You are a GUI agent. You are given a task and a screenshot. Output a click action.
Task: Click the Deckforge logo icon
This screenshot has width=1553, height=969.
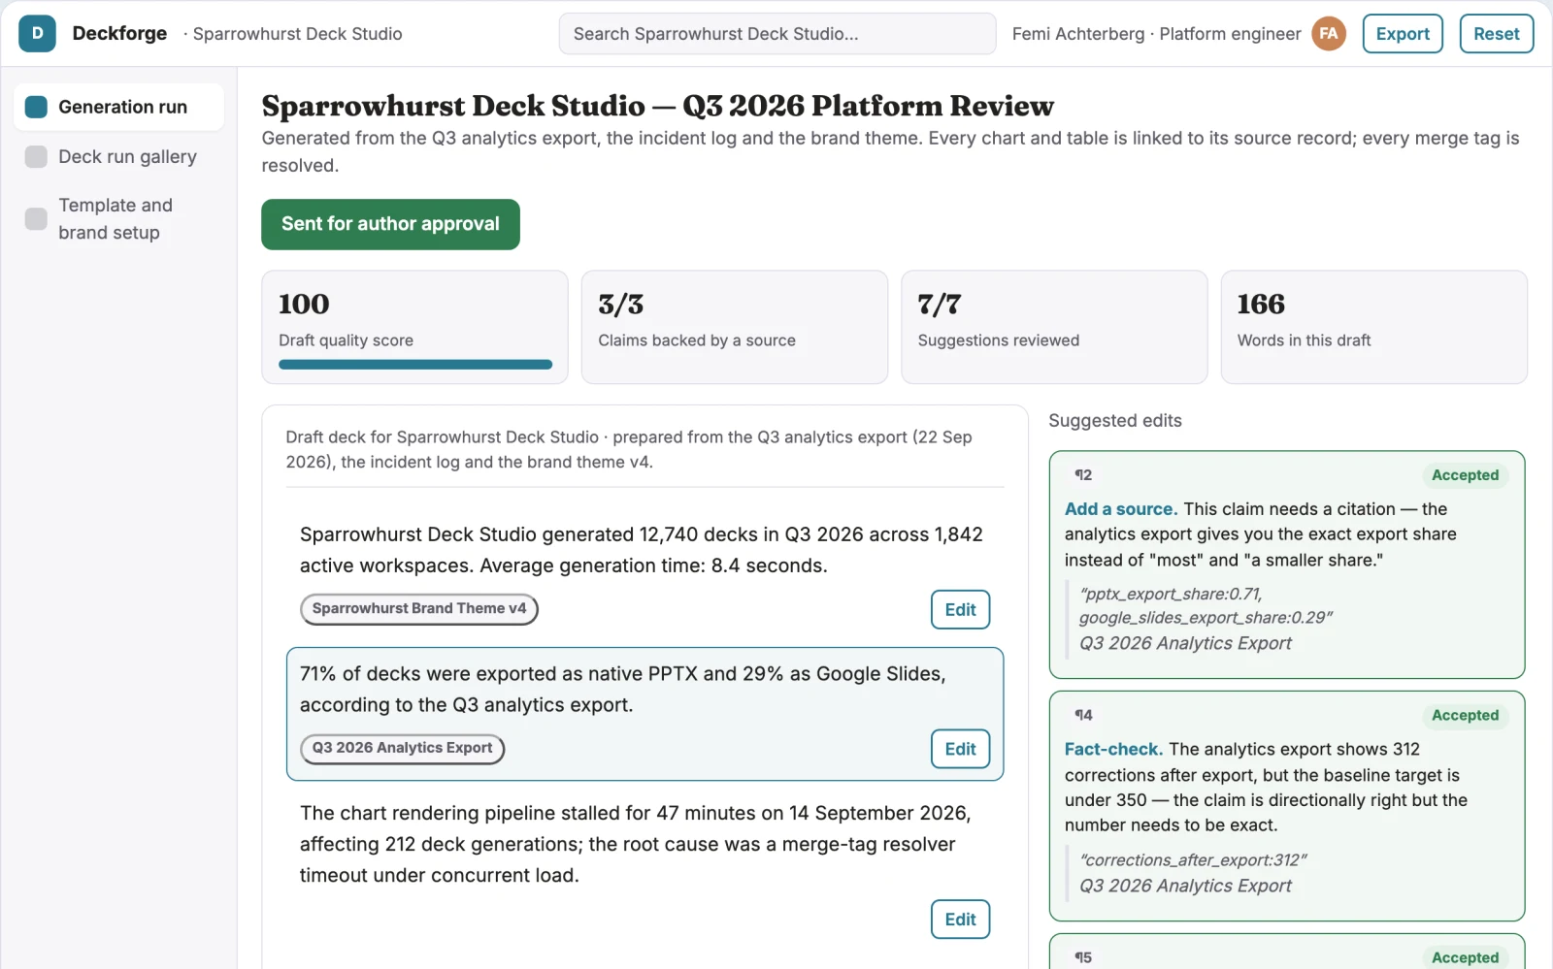pyautogui.click(x=37, y=33)
